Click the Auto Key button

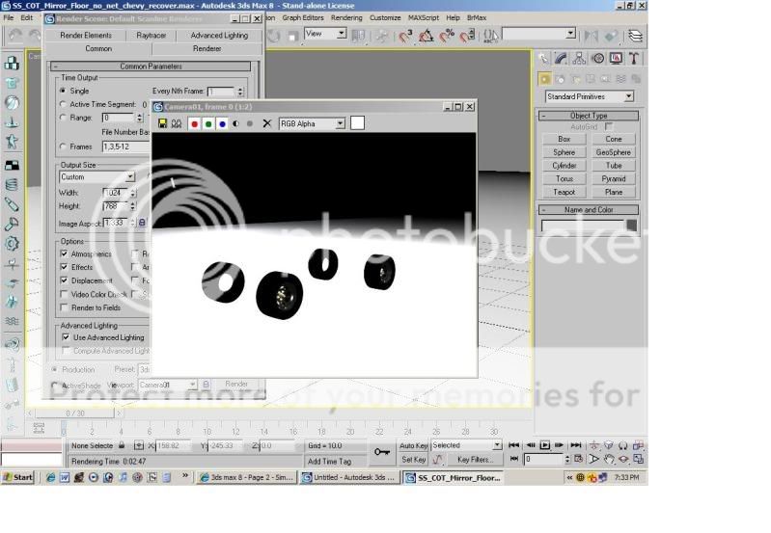click(x=413, y=445)
